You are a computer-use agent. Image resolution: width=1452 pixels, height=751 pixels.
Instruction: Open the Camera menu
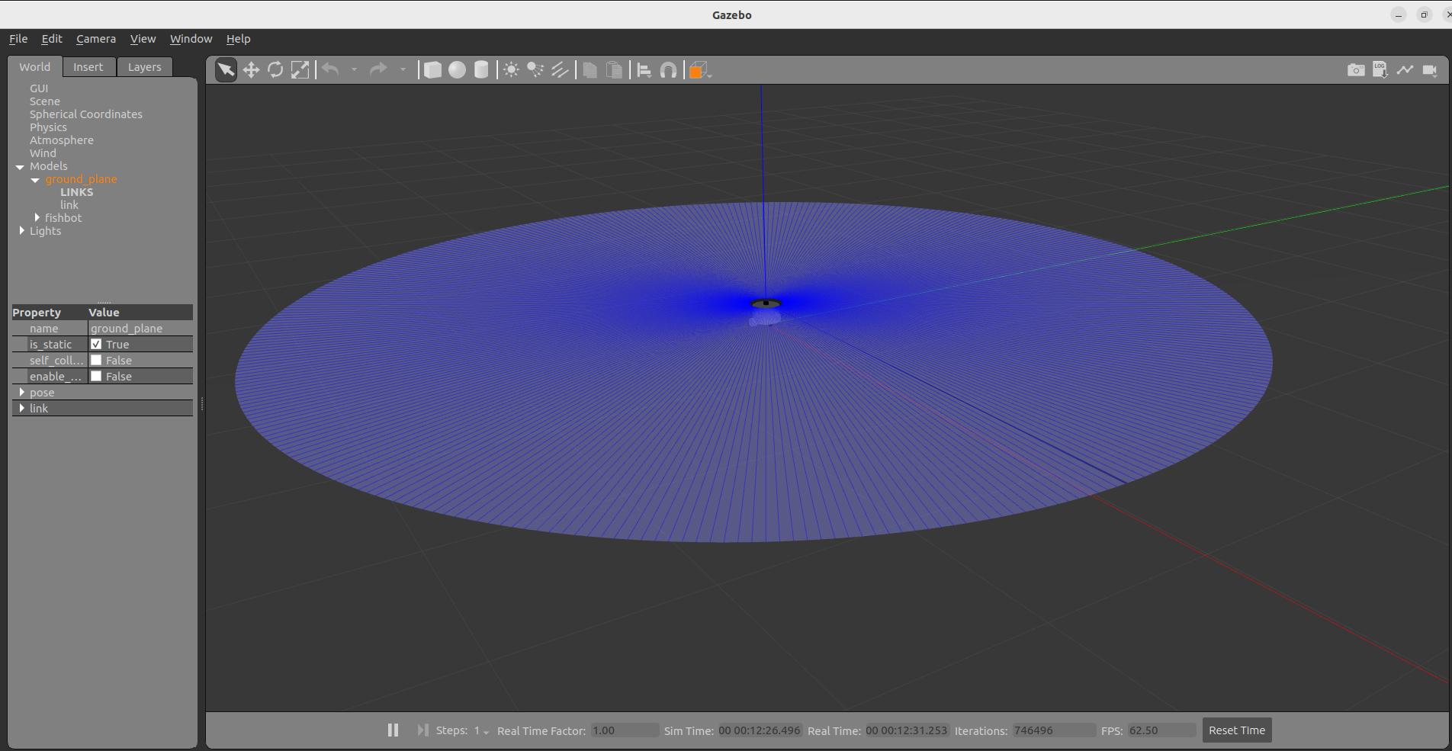96,39
